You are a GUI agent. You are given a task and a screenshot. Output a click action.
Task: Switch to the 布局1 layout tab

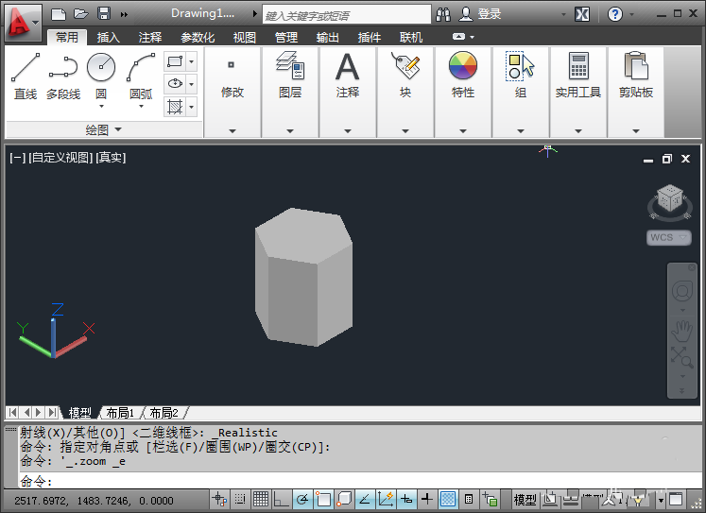(119, 413)
